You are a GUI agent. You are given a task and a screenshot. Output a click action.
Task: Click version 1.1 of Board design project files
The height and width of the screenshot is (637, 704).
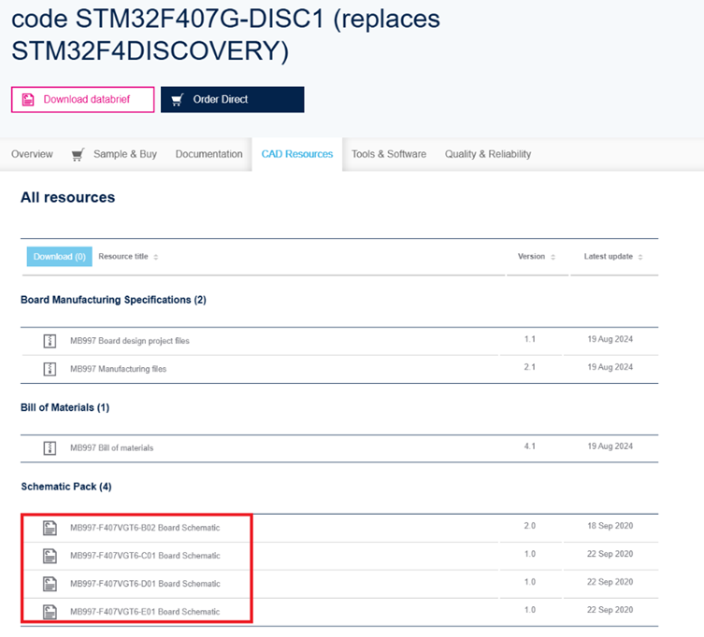(530, 339)
